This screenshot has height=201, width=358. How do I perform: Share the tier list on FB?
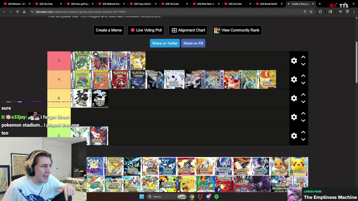tap(193, 43)
